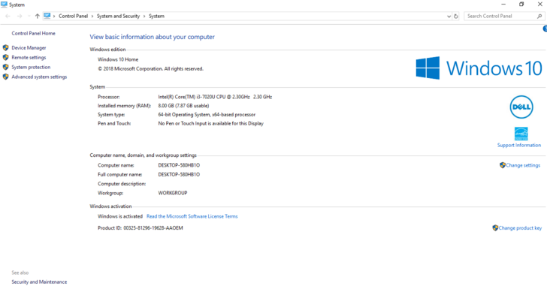Click the Windows 10 logo
The image size is (547, 292).
click(x=479, y=68)
